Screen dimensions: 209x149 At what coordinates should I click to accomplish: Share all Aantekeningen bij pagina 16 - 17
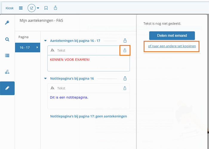(125, 41)
